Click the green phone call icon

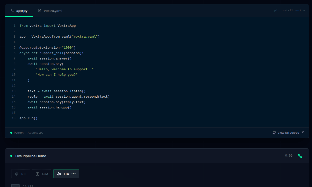300,156
